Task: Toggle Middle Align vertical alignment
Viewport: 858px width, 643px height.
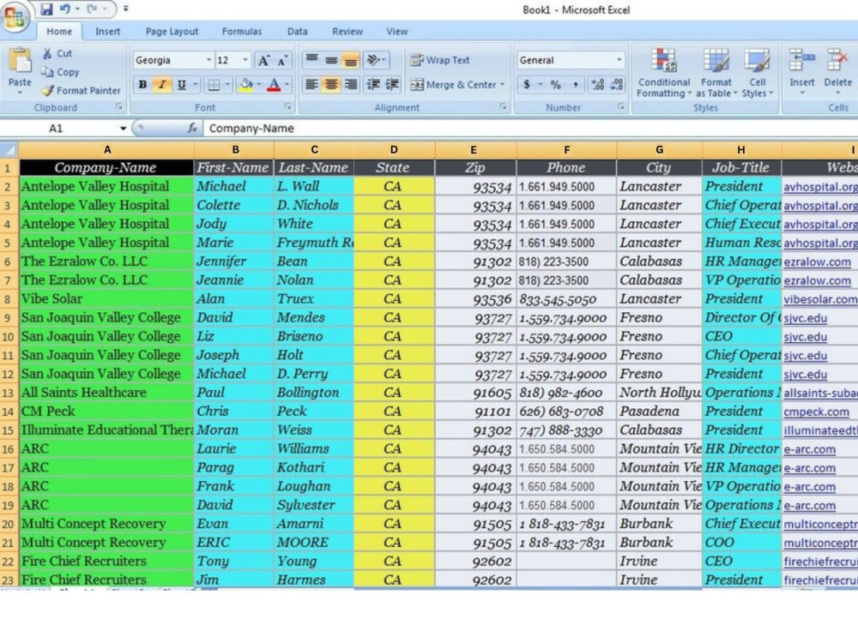Action: [x=331, y=60]
